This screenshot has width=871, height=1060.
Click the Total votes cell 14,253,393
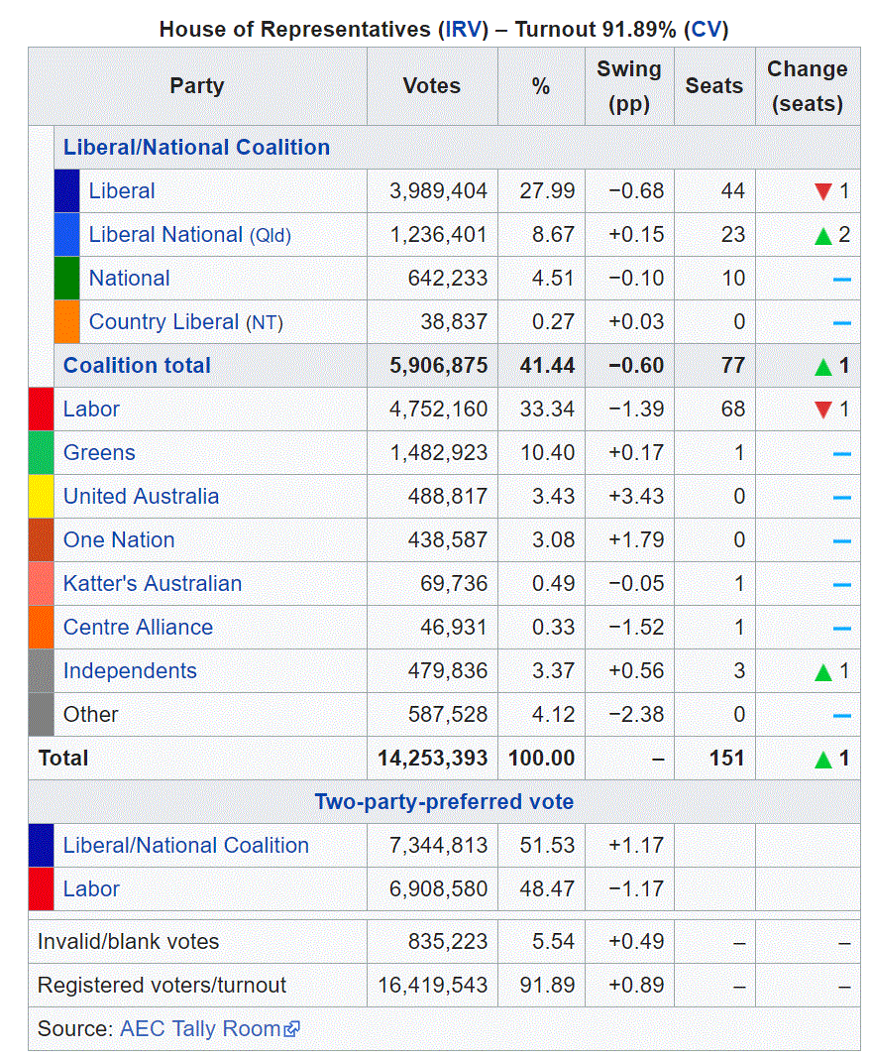point(432,759)
